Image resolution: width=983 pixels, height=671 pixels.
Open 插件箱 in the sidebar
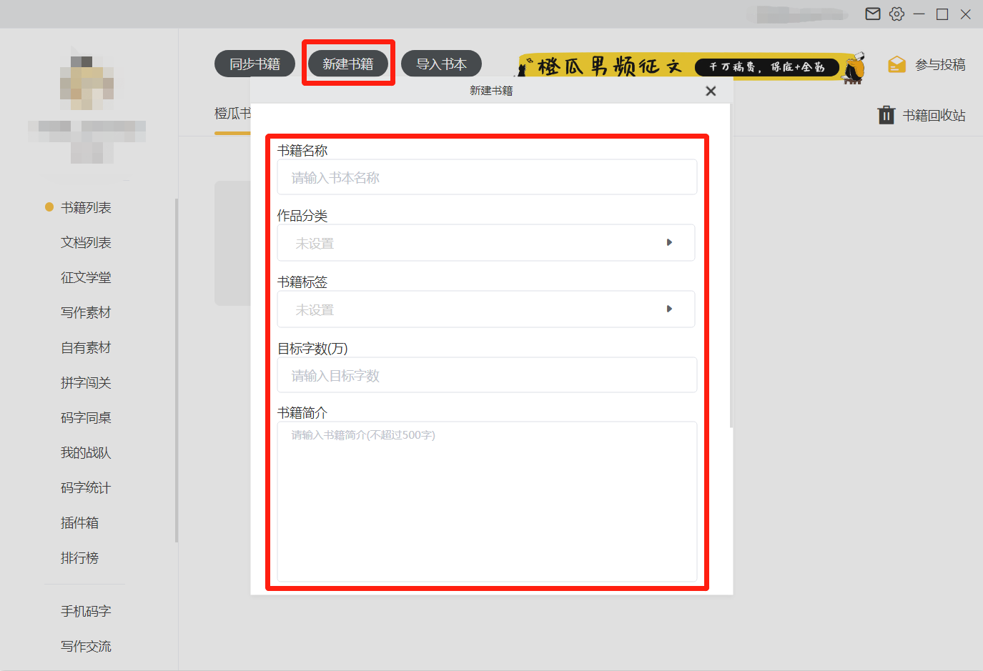(79, 522)
